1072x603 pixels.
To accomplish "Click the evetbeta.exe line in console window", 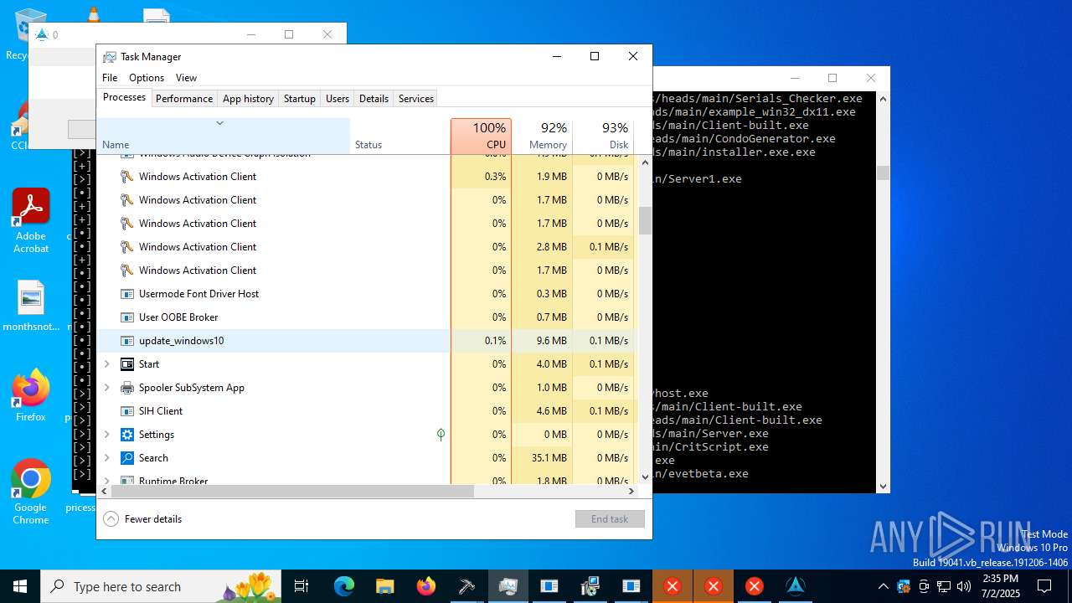I will (x=701, y=474).
